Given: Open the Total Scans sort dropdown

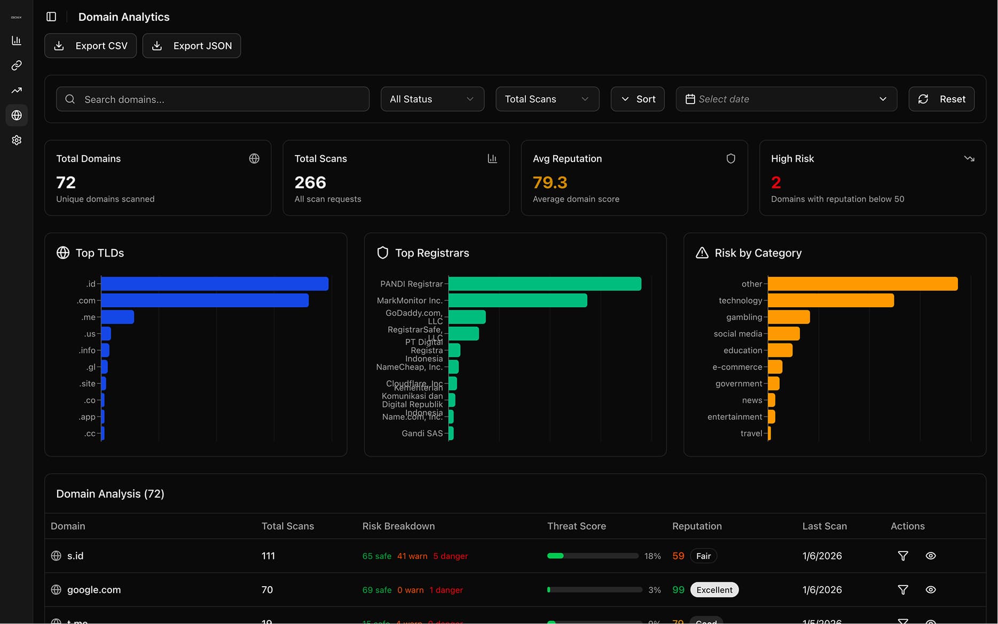Looking at the screenshot, I should [x=546, y=99].
